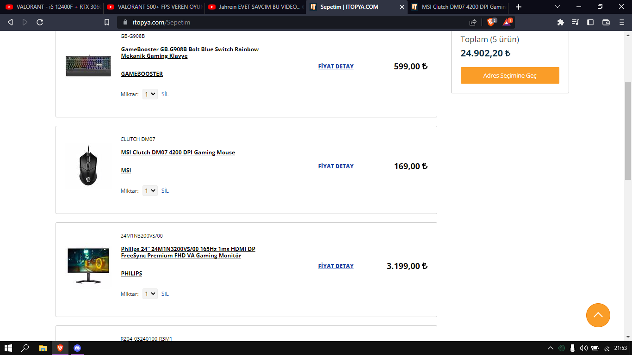Screen dimensions: 632x355
Task: Open the Brave Rewards panel
Action: coord(508,22)
